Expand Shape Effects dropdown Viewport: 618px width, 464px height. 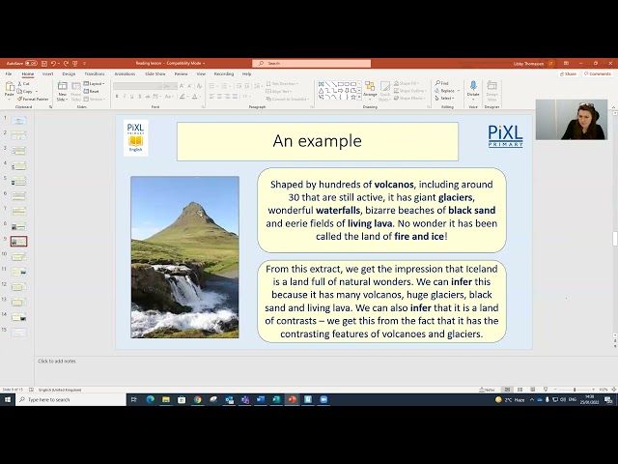click(408, 99)
